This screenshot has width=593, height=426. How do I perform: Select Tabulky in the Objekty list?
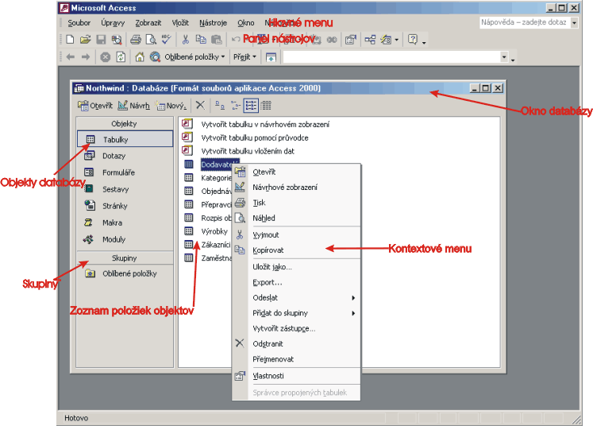[125, 139]
